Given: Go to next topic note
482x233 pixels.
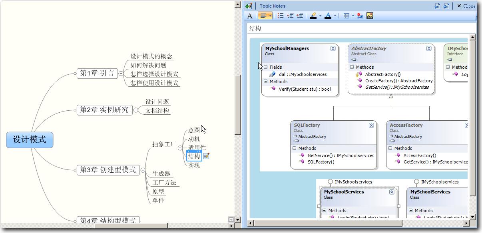Looking at the screenshot, I should click(446, 6).
